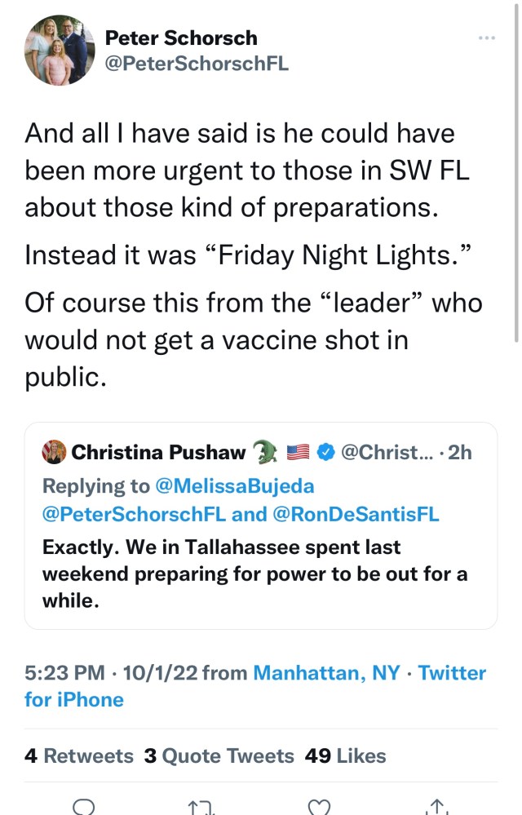View the 49 Likes list
The width and height of the screenshot is (522, 815).
345,755
